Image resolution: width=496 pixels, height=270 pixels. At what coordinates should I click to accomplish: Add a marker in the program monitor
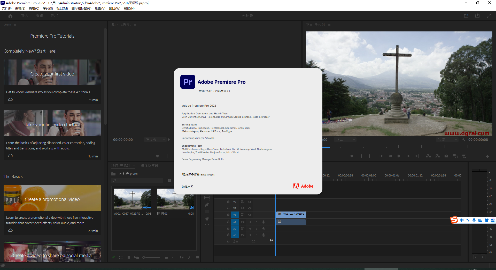[x=352, y=156]
